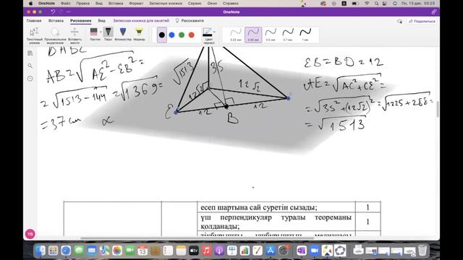
Task: Launch Safari from the Dock
Action: click(x=66, y=251)
